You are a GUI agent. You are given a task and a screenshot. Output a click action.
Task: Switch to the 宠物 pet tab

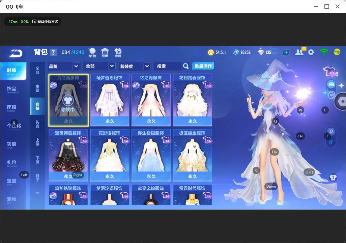11,200
